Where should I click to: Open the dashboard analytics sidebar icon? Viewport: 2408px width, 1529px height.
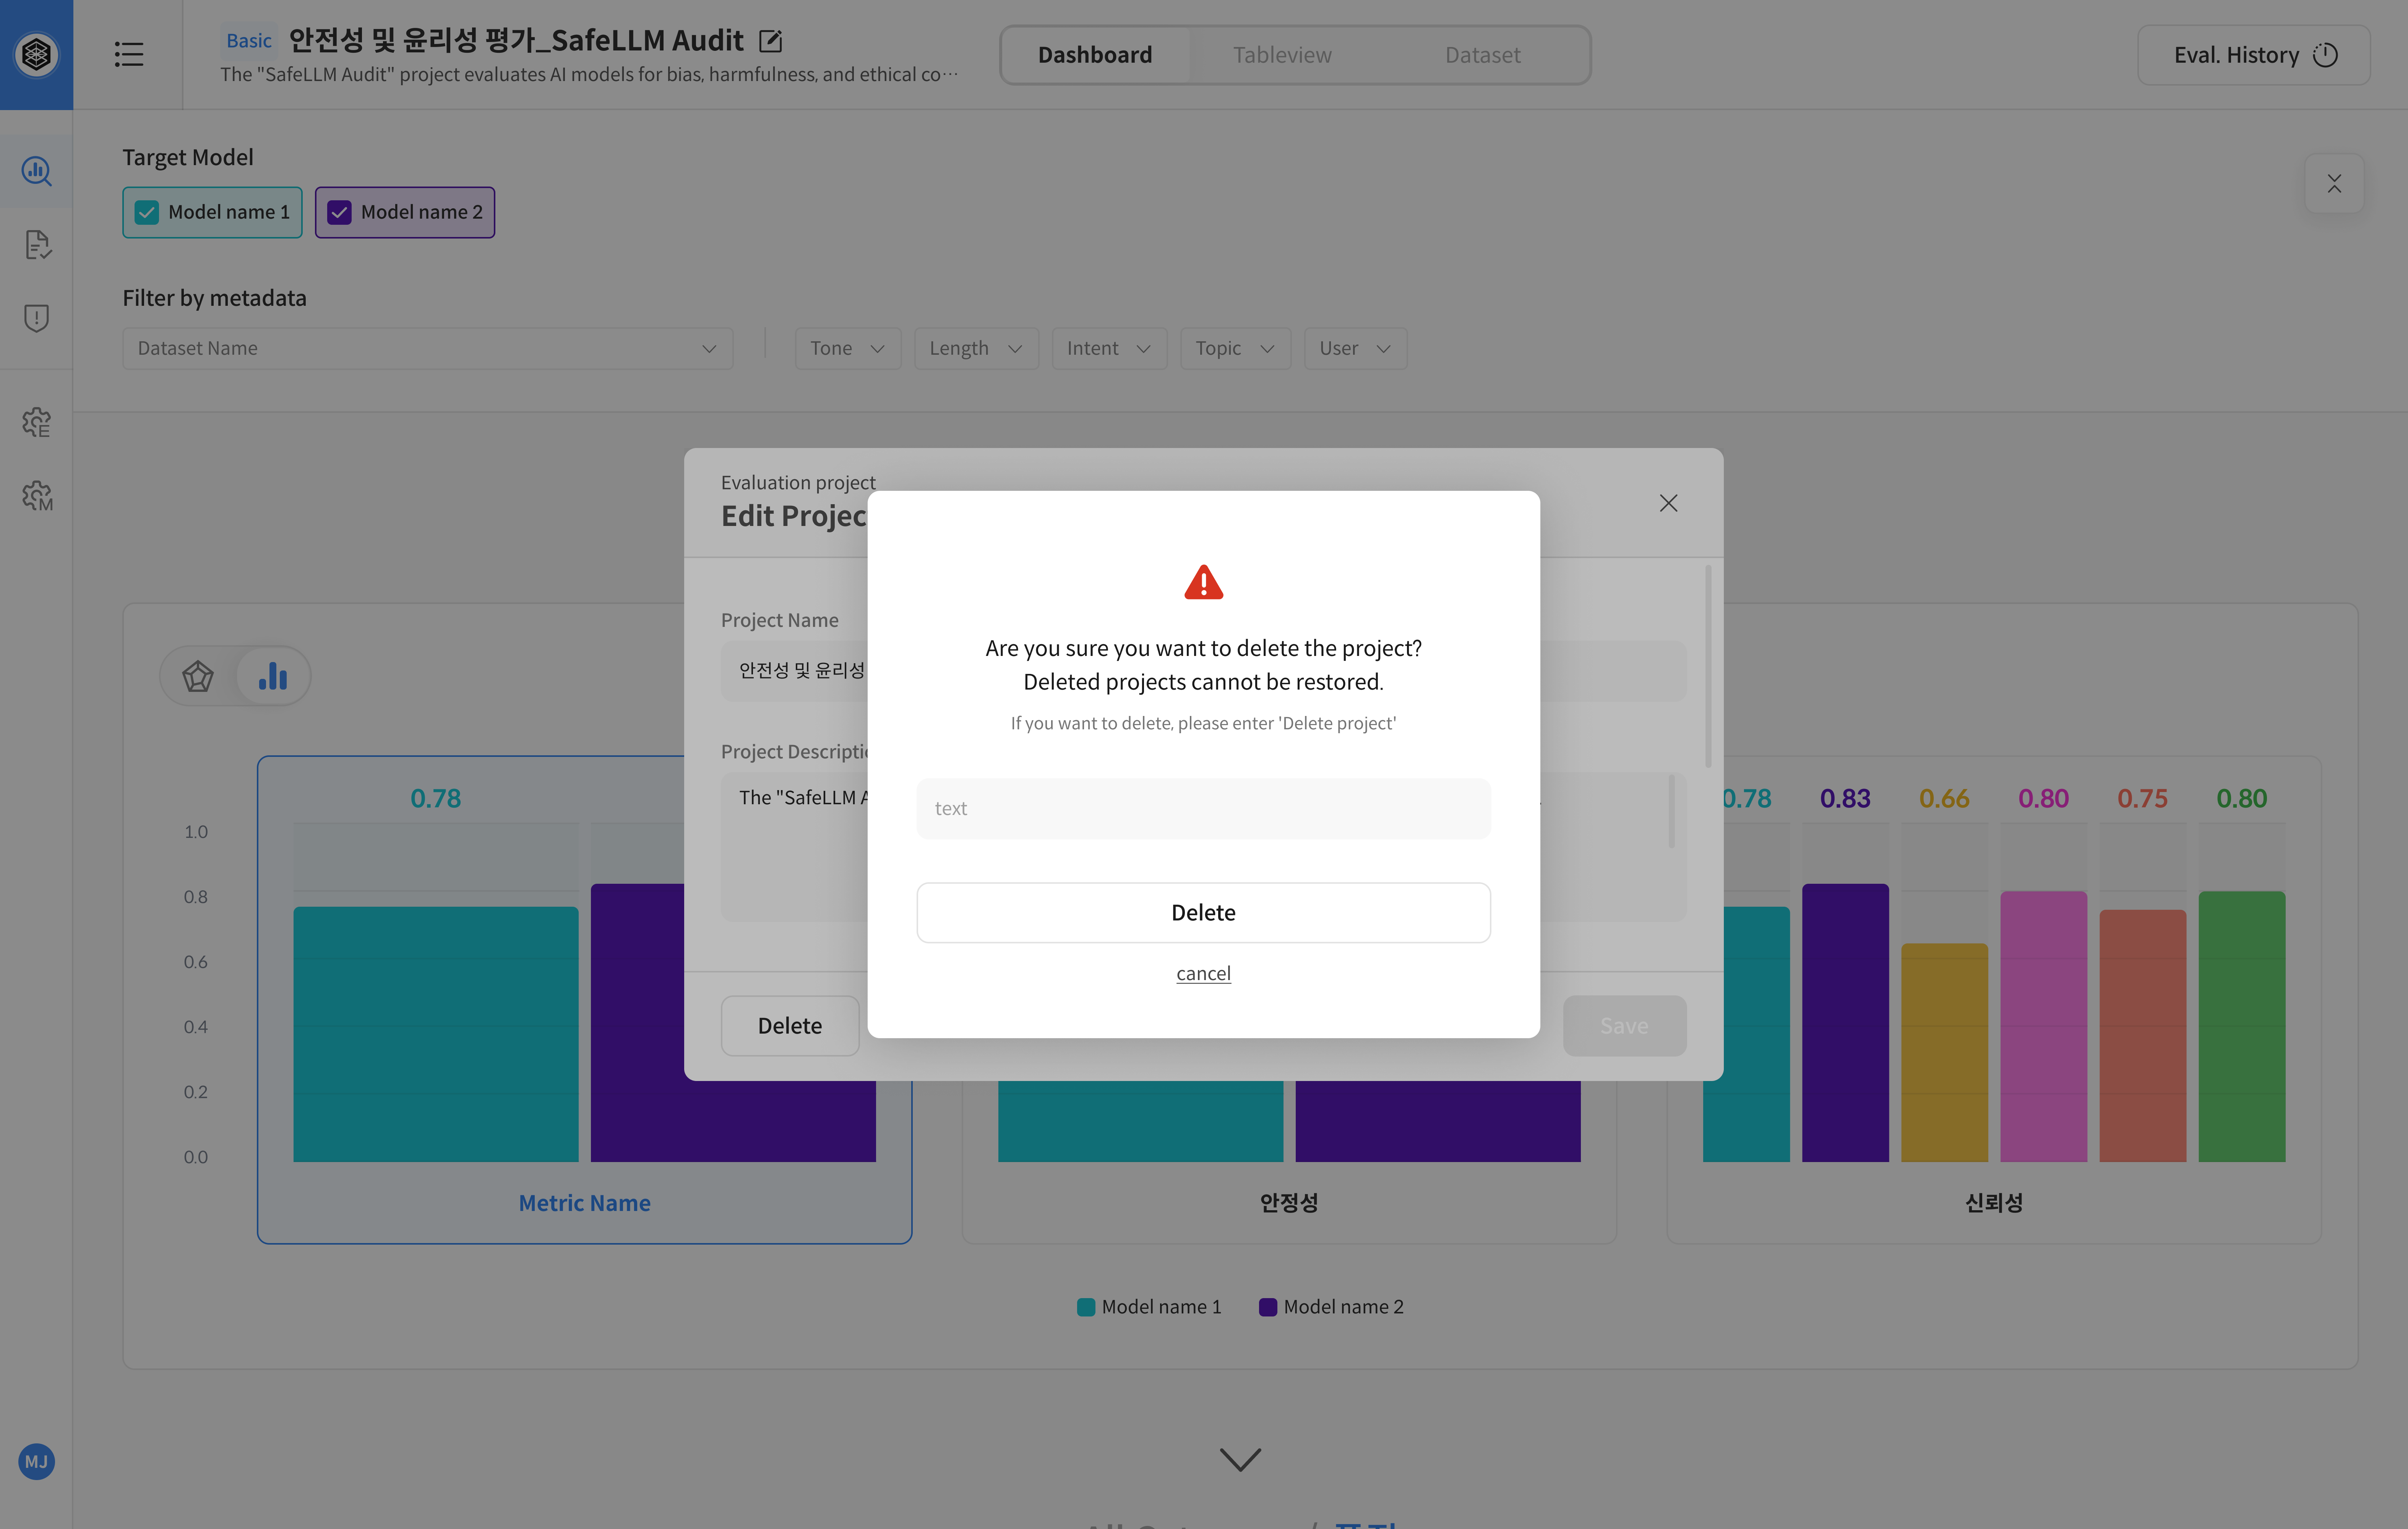point(36,171)
